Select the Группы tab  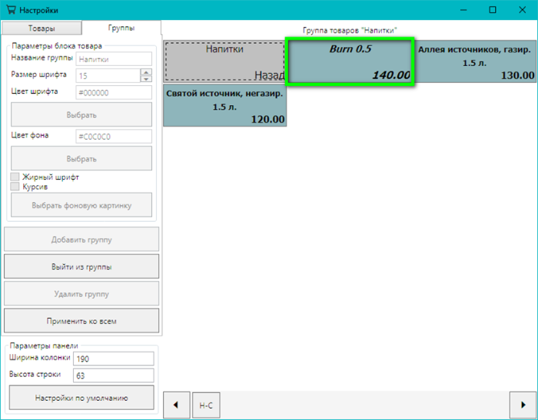pos(121,28)
